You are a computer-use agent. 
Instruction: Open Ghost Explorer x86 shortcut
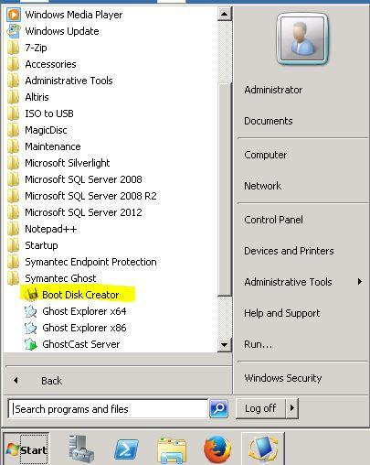click(x=75, y=328)
